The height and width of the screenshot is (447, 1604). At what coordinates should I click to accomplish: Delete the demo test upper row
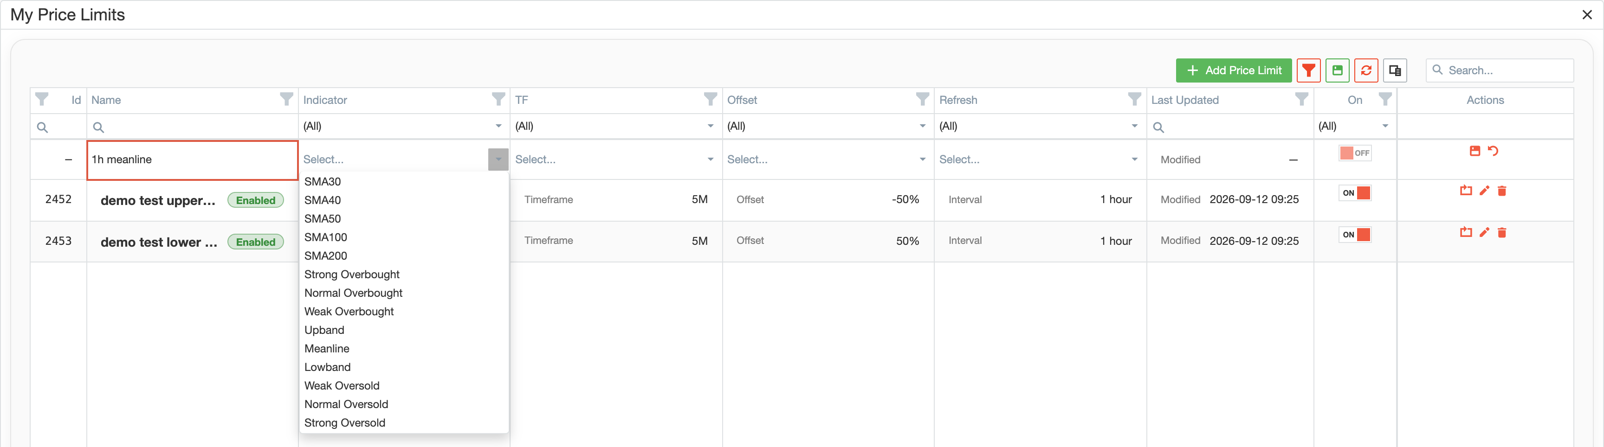pyautogui.click(x=1502, y=191)
